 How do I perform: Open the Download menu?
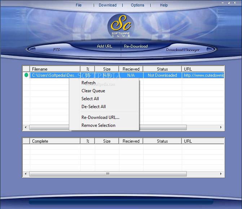coord(107,5)
